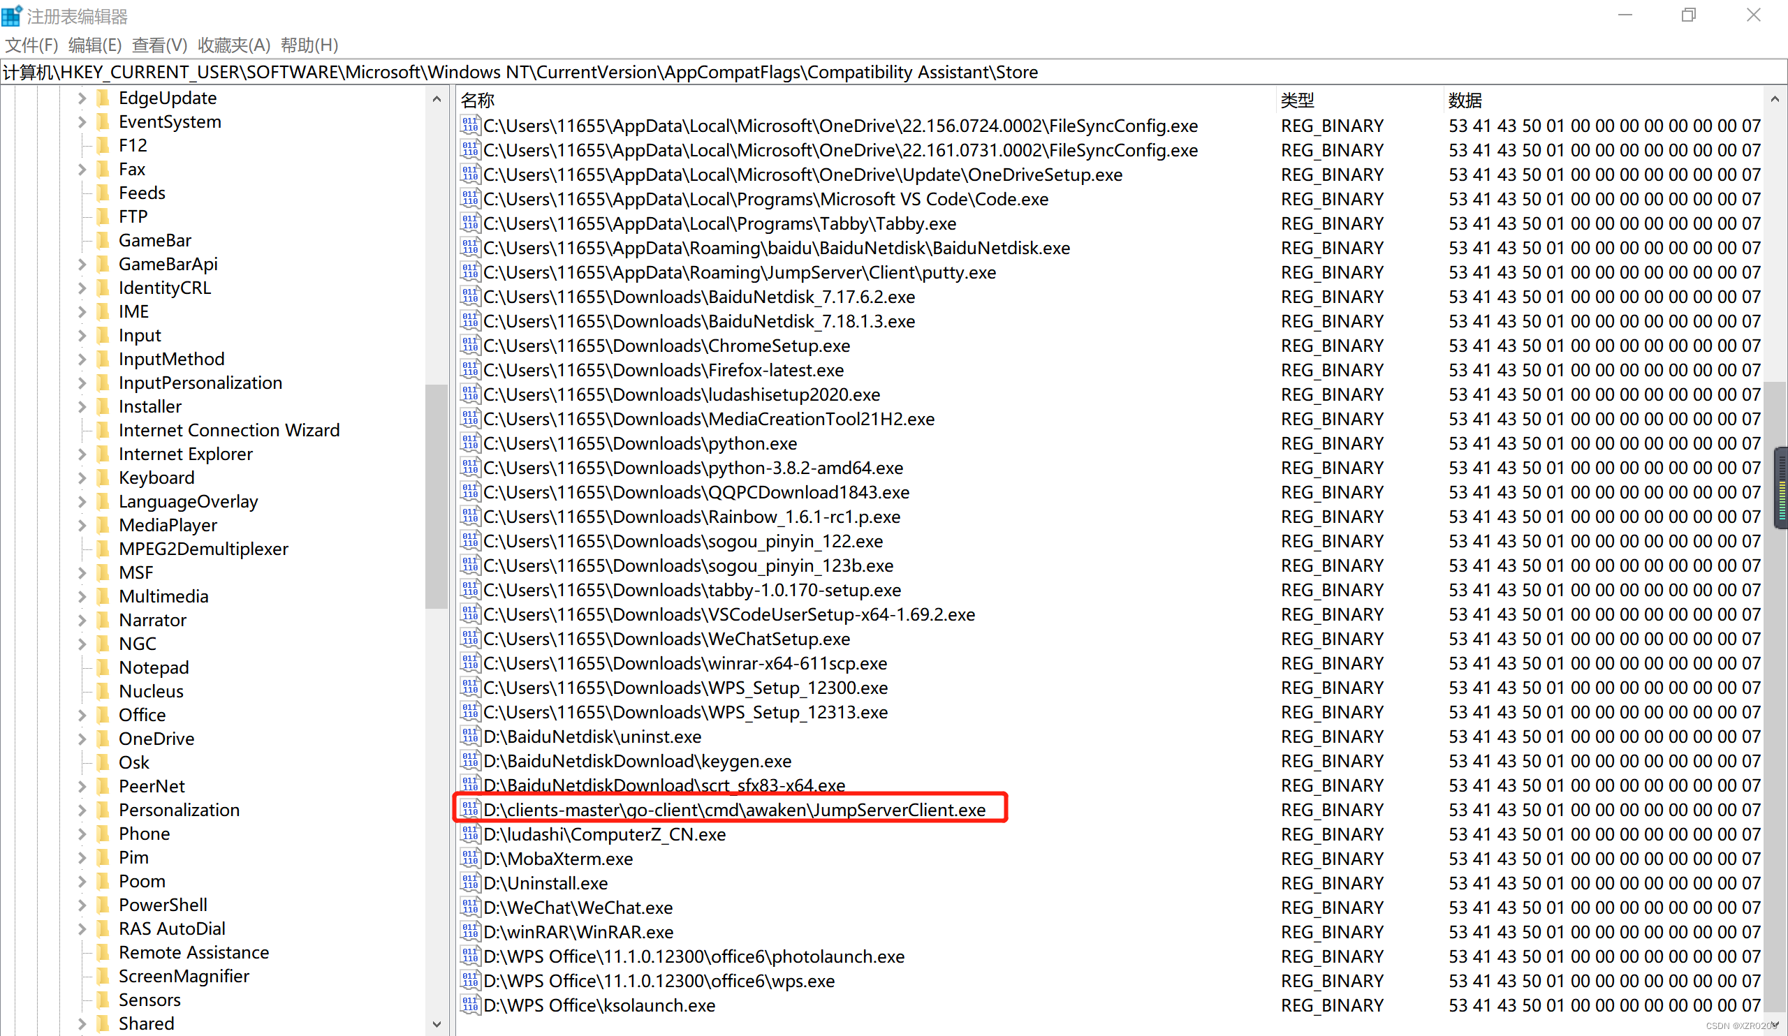Expand the Personalization key
This screenshot has height=1036, width=1788.
[82, 810]
